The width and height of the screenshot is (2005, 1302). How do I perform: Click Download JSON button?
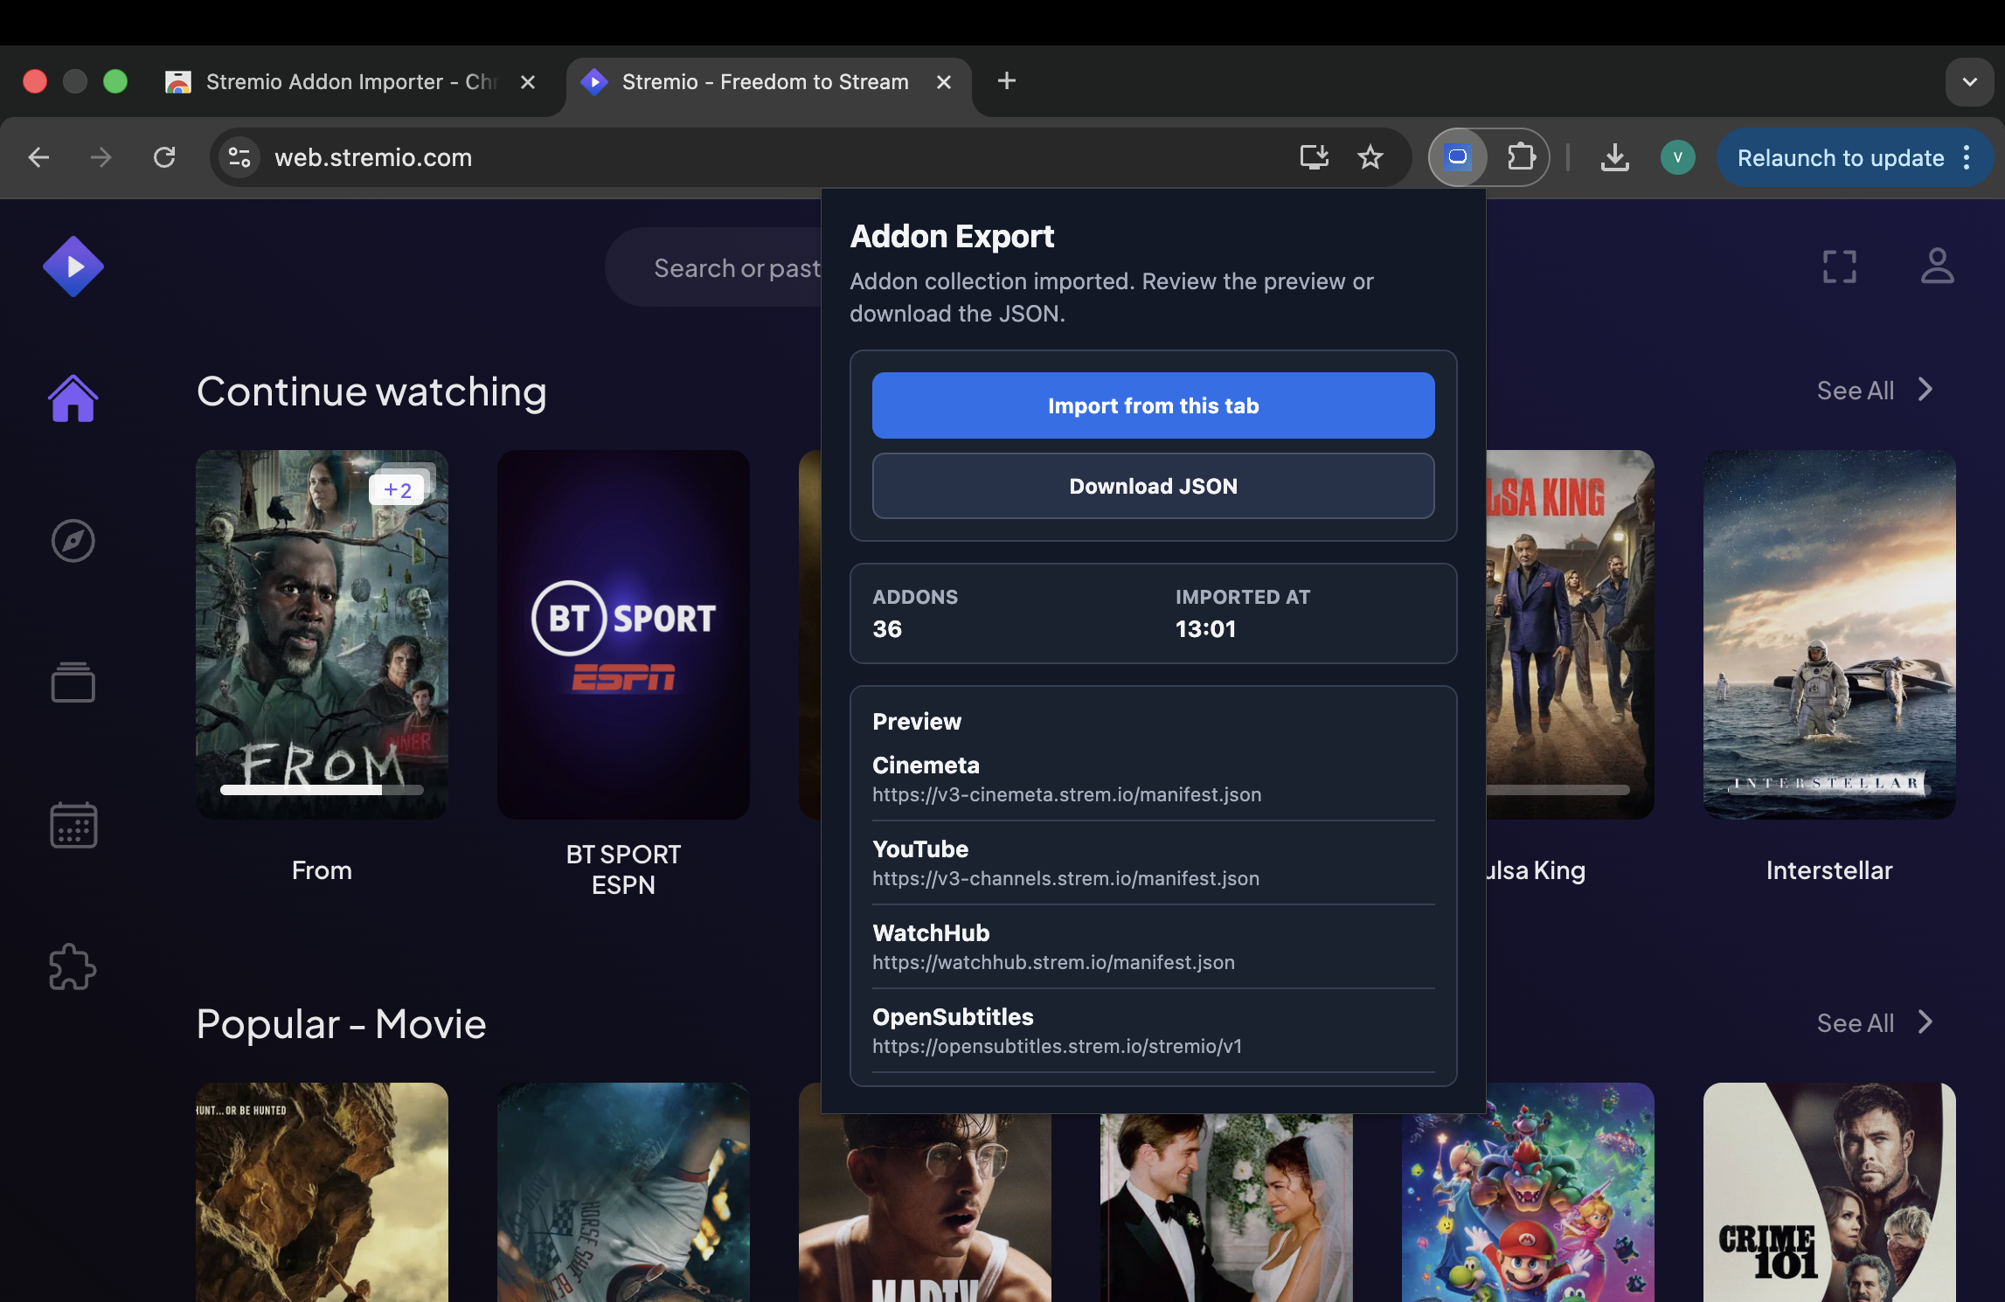[x=1154, y=486]
